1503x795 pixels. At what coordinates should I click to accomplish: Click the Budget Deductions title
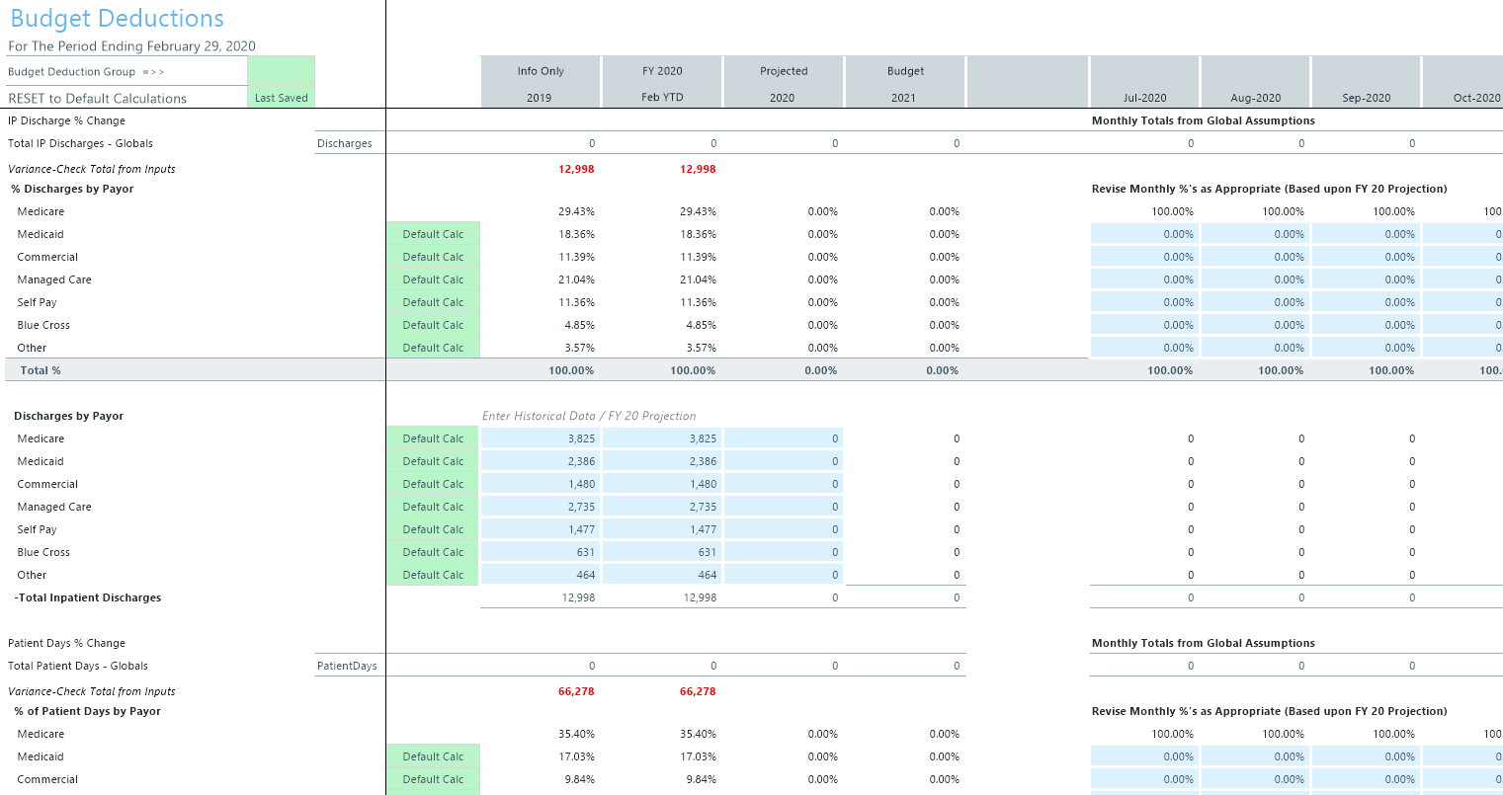[x=117, y=19]
